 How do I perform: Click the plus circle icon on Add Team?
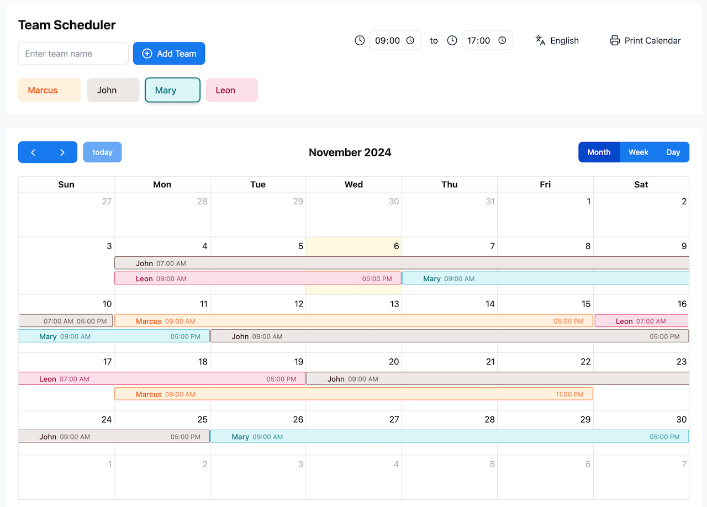click(x=147, y=54)
